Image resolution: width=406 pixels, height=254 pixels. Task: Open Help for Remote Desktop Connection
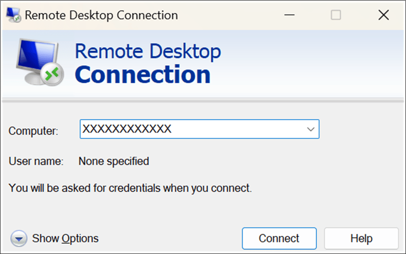[361, 238]
